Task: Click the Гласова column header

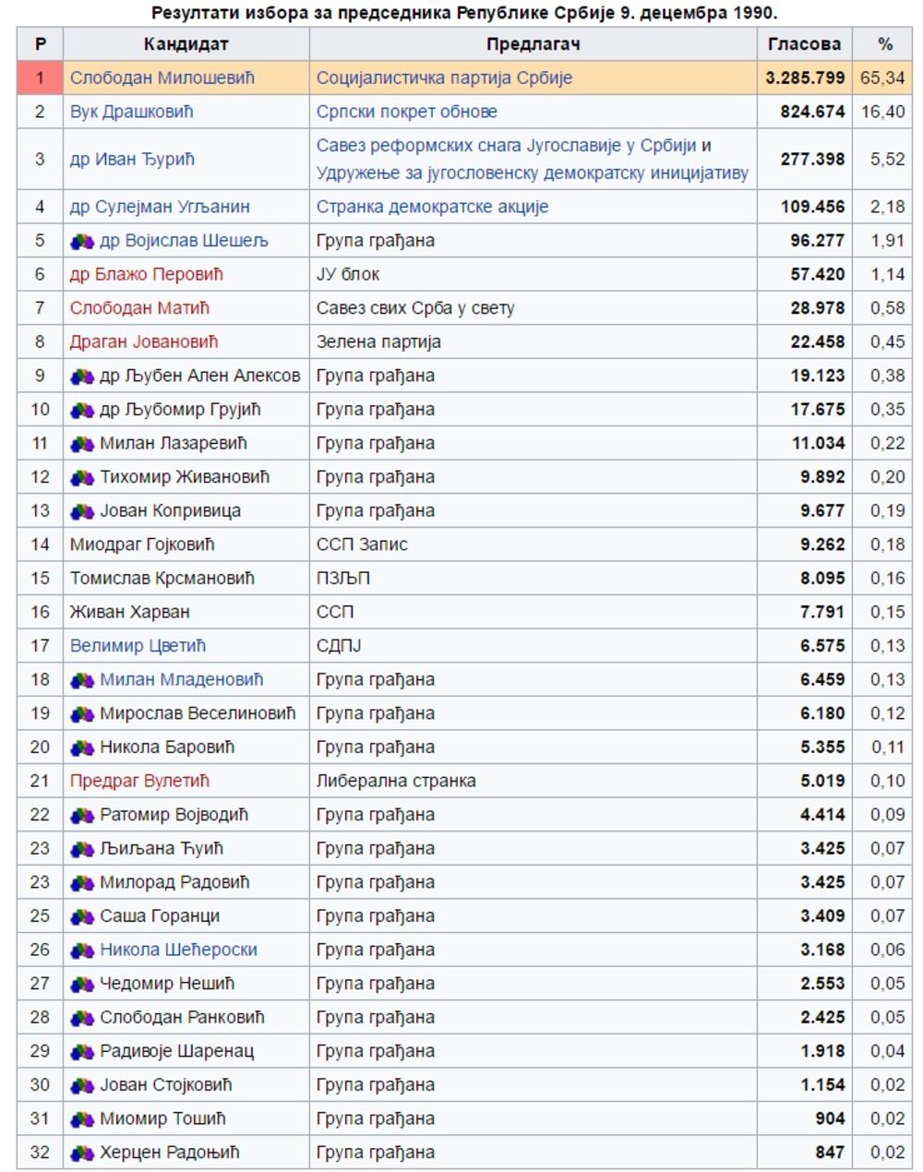Action: (x=804, y=43)
